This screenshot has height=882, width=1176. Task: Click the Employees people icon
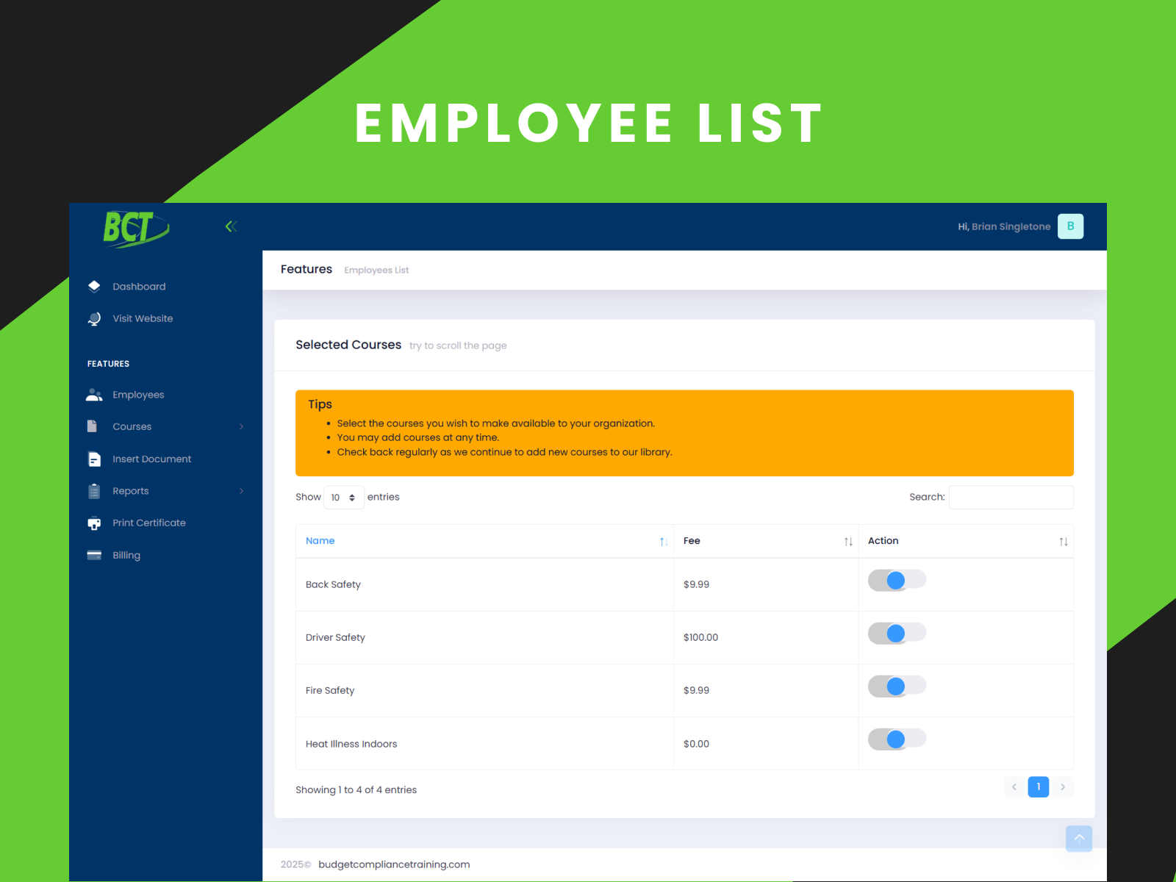click(94, 395)
